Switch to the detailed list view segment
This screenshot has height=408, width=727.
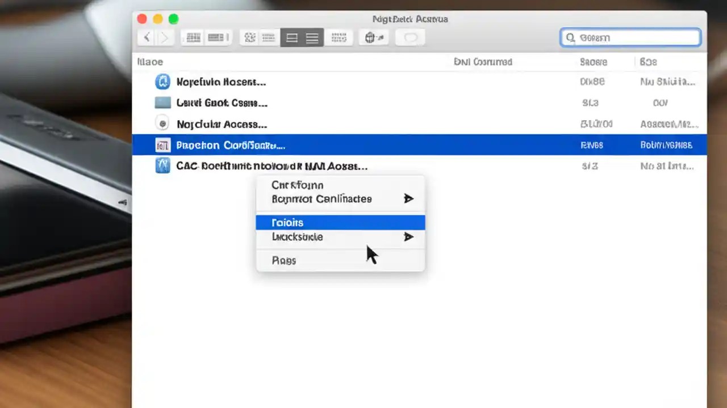click(x=291, y=37)
